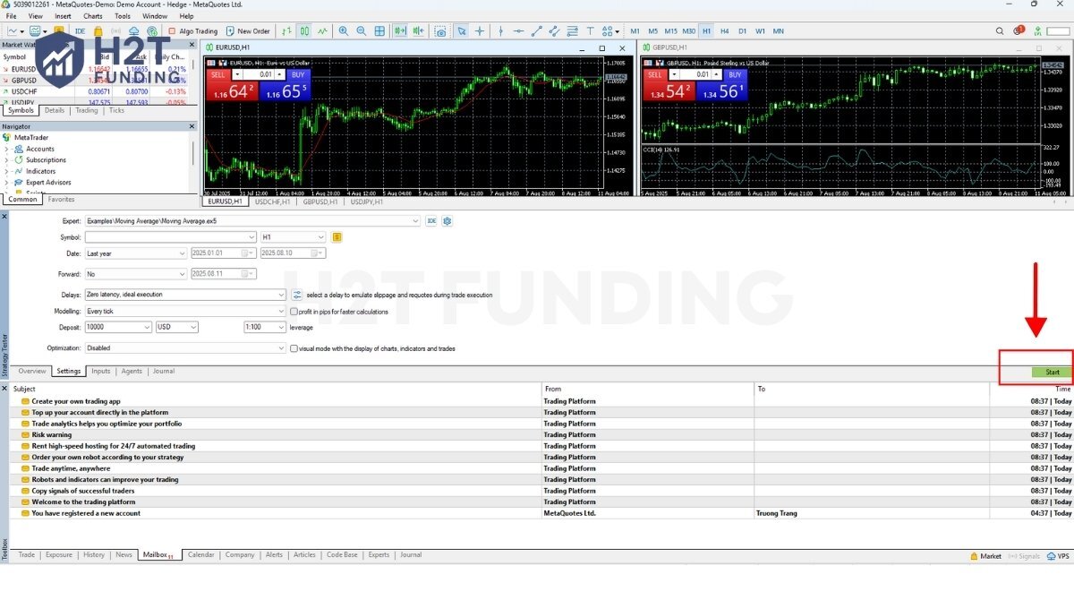
Task: Enable visual mode checkbox
Action: coord(294,348)
